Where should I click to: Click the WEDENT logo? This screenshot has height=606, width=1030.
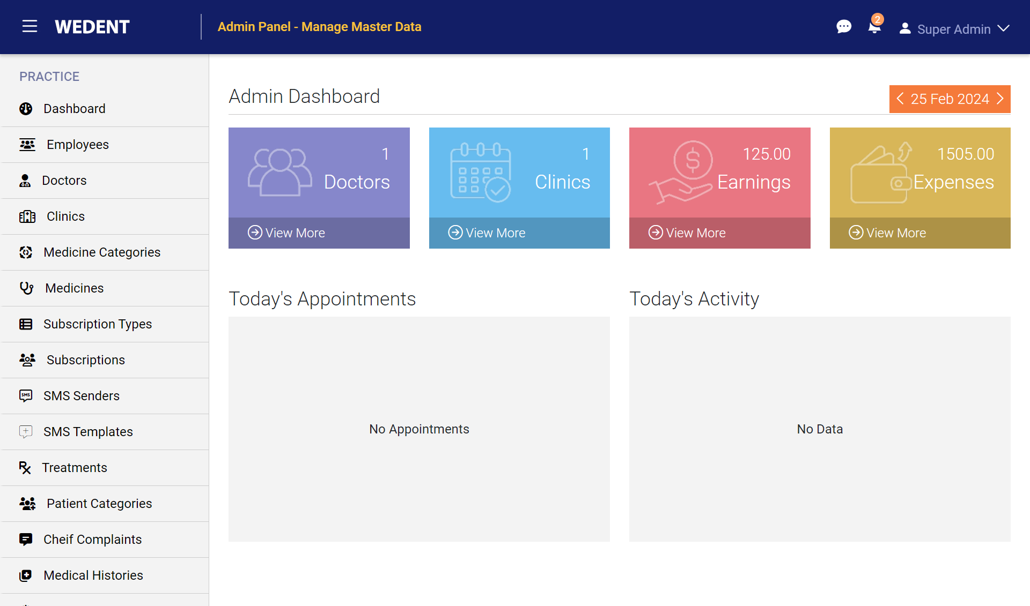pyautogui.click(x=92, y=27)
